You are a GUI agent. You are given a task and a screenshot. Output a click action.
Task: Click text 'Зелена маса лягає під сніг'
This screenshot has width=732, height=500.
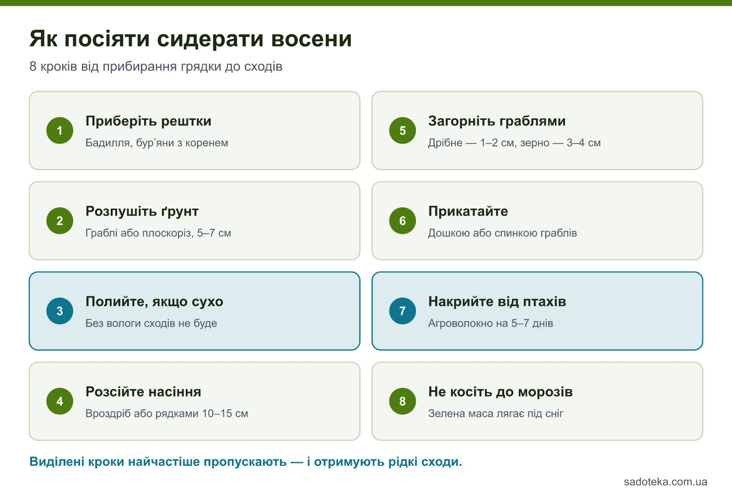click(496, 414)
